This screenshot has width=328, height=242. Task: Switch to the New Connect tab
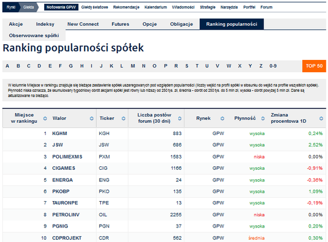[83, 24]
